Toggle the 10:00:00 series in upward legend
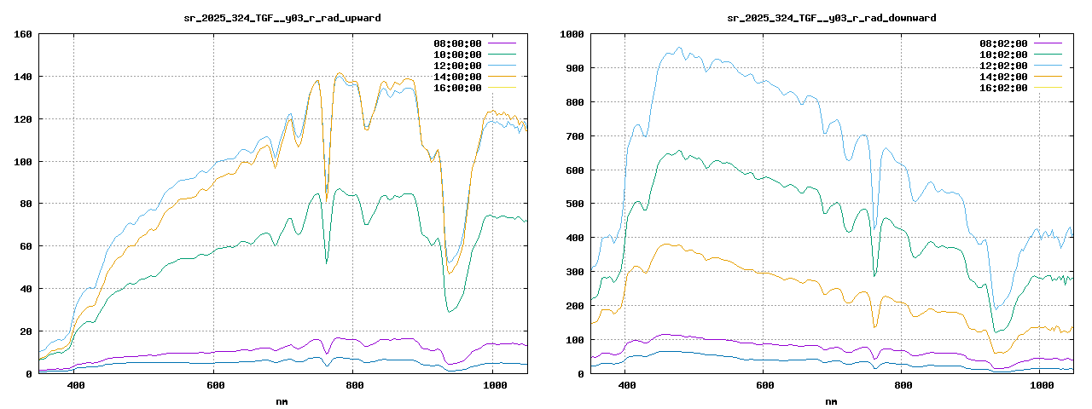Viewport: 1092px width, 409px height. [457, 55]
